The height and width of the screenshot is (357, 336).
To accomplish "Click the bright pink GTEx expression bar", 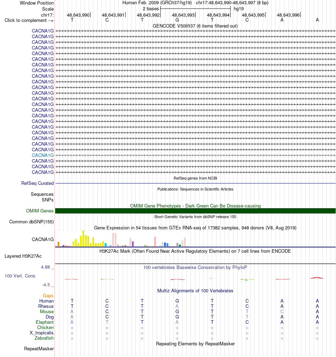I will pyautogui.click(x=155, y=242).
